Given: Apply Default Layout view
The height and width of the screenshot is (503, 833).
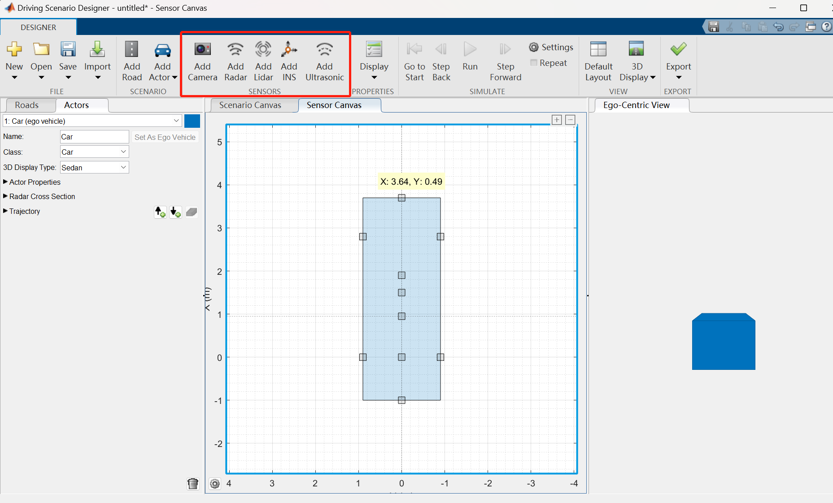Looking at the screenshot, I should coord(598,61).
